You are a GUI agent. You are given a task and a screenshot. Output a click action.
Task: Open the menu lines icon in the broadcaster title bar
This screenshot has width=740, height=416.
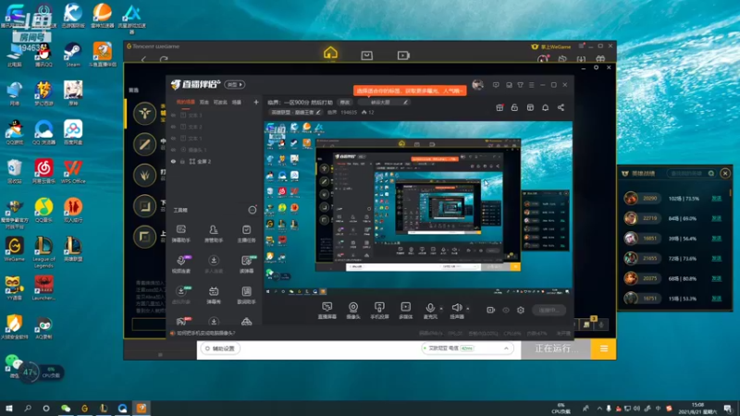click(x=531, y=85)
